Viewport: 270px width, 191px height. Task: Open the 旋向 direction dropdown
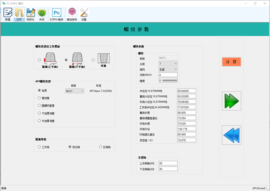[168, 69]
